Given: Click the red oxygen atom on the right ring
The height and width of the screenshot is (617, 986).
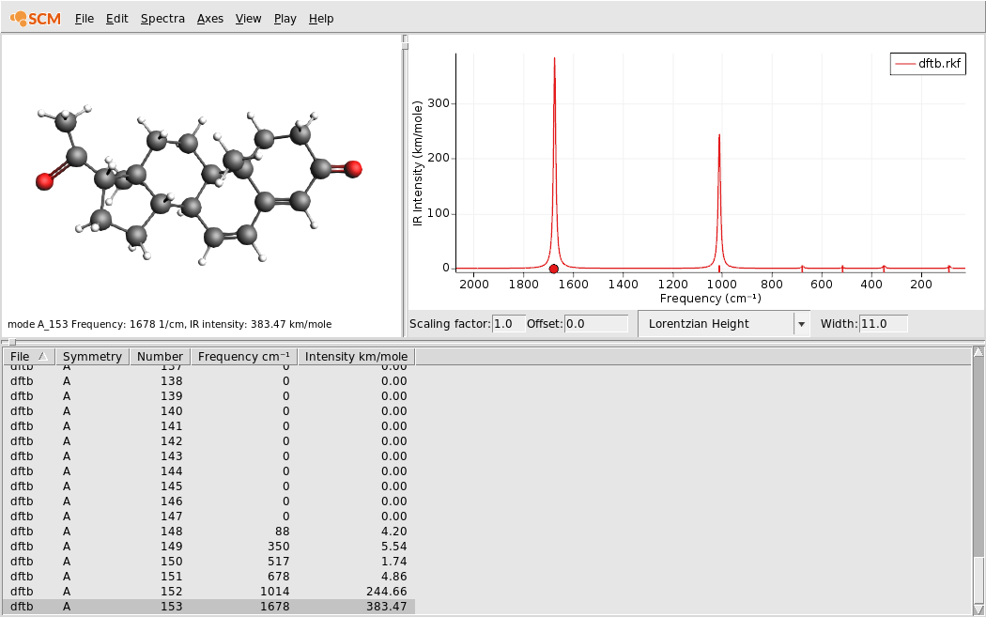Looking at the screenshot, I should [353, 168].
